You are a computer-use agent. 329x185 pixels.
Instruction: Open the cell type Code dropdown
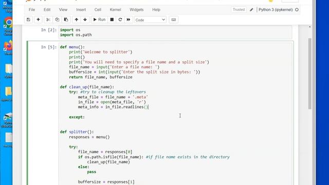pos(150,20)
